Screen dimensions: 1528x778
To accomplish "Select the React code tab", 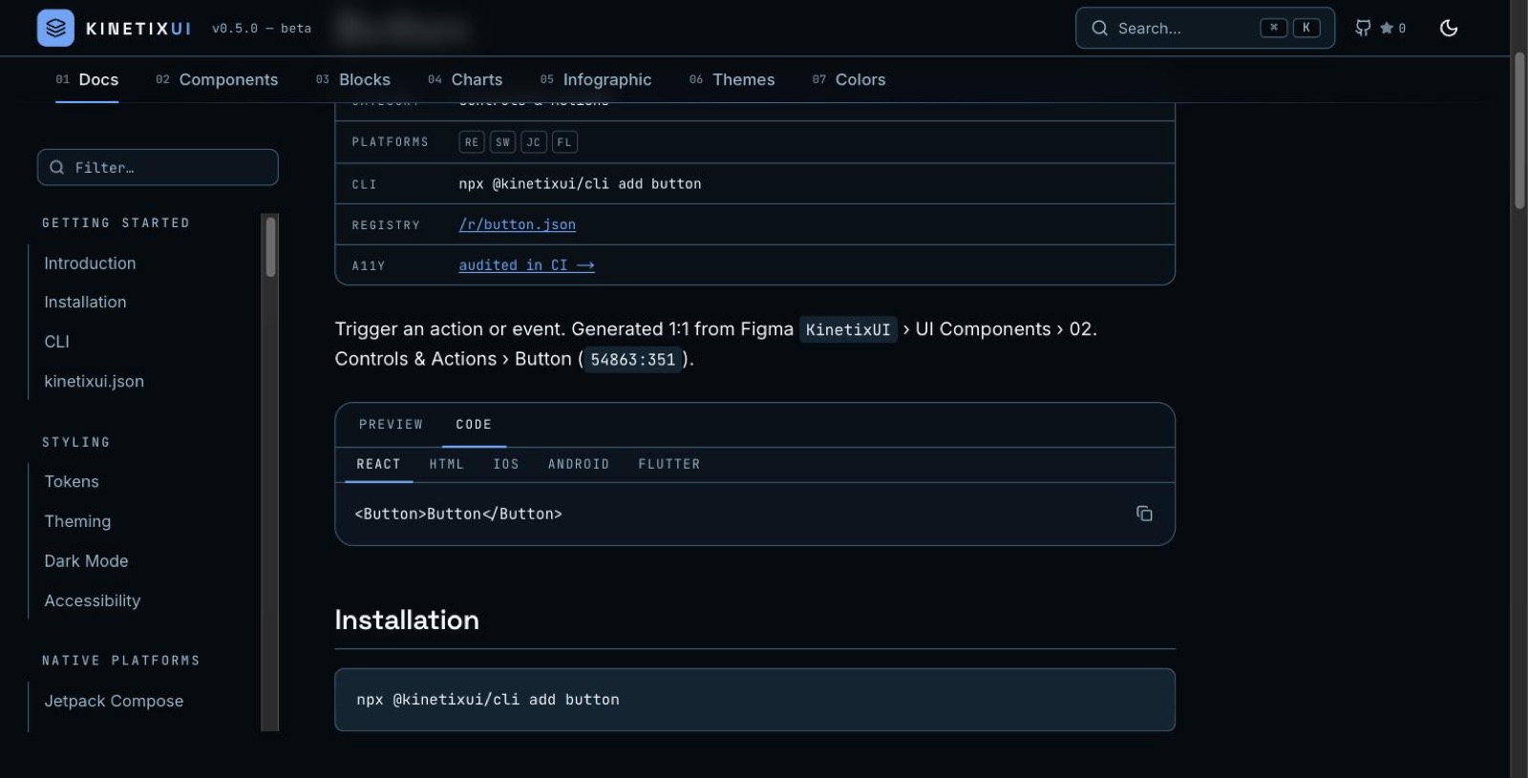I will [378, 464].
